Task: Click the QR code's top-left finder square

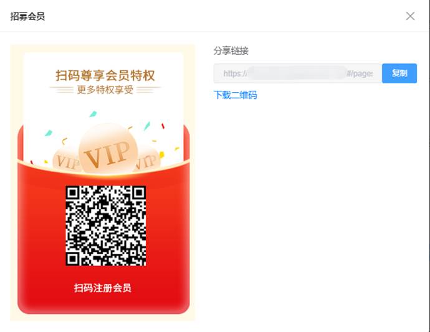Action: [x=72, y=193]
